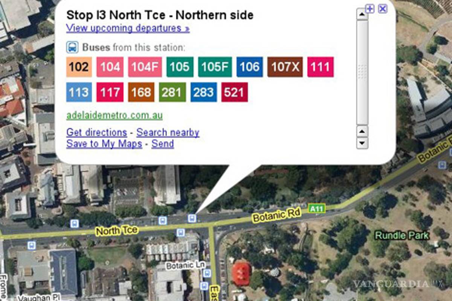452x301 pixels.
Task: Close the bus stop info popup
Action: coord(383,9)
